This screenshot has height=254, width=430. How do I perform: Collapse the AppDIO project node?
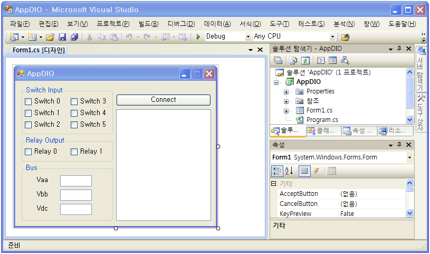[276, 82]
